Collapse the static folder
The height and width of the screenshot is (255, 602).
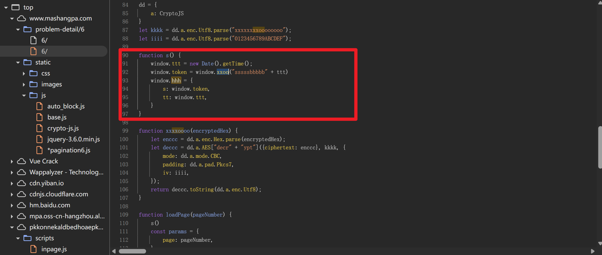point(18,62)
